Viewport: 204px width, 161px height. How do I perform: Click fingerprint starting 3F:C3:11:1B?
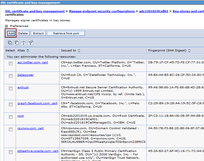[176, 116]
